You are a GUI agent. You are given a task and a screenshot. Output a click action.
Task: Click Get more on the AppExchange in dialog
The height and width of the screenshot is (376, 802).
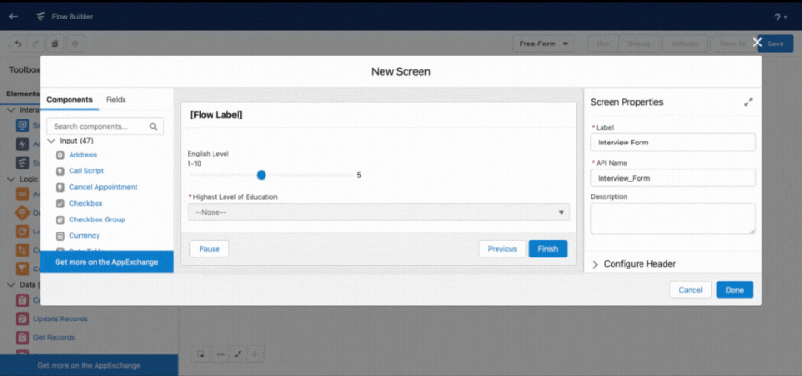107,262
